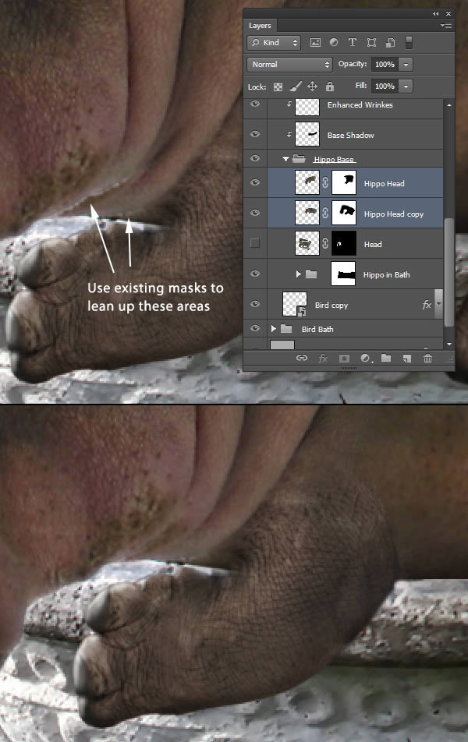This screenshot has width=468, height=742.
Task: Open the Normal blend mode dropdown
Action: click(x=289, y=65)
